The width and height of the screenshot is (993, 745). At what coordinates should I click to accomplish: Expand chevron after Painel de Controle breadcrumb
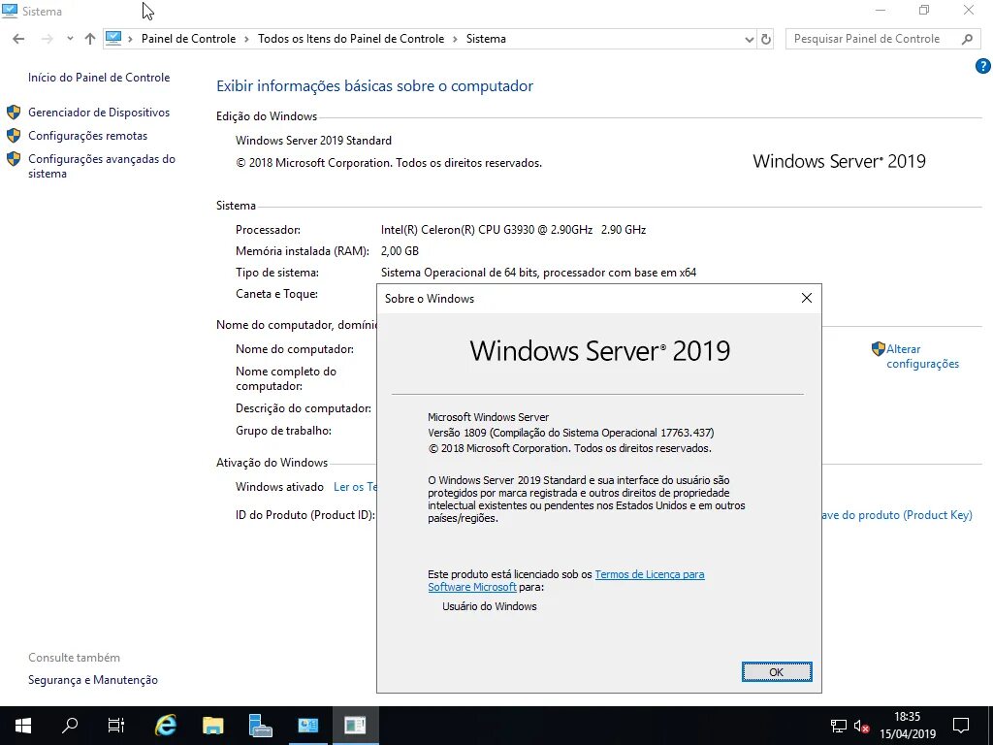tap(247, 39)
